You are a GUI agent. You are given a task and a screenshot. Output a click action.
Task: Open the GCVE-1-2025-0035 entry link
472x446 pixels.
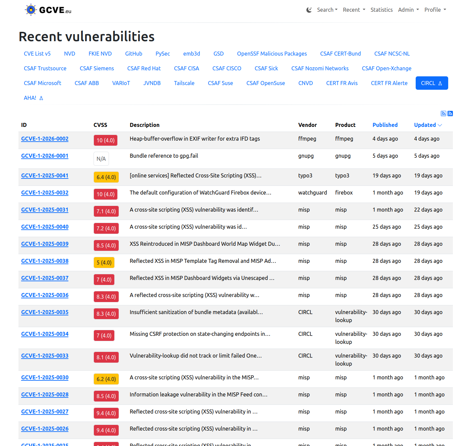pyautogui.click(x=45, y=312)
